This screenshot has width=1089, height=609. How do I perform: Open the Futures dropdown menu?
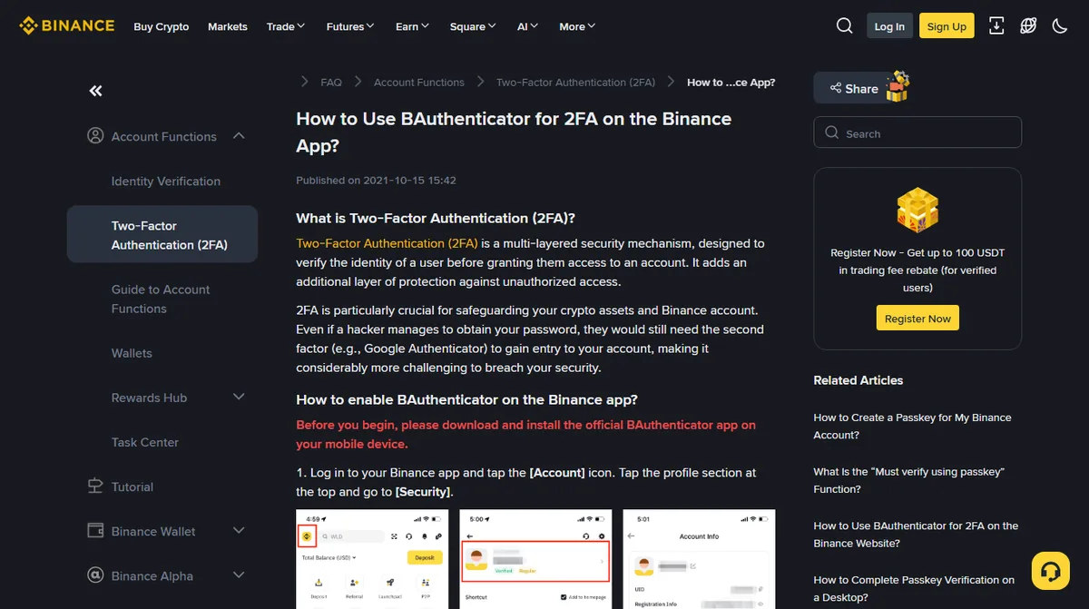350,26
